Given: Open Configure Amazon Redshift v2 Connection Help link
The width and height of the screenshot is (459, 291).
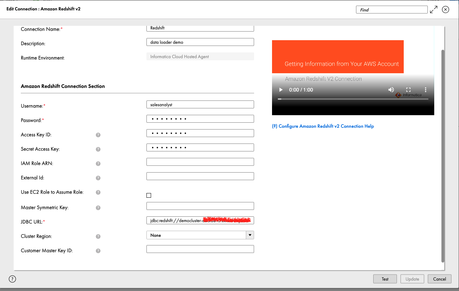Looking at the screenshot, I should 323,126.
